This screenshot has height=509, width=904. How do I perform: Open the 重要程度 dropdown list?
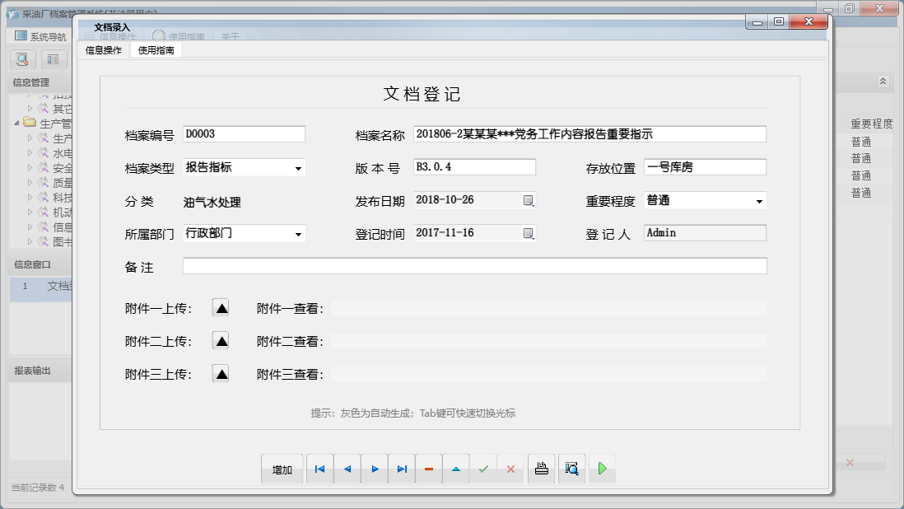[x=759, y=200]
